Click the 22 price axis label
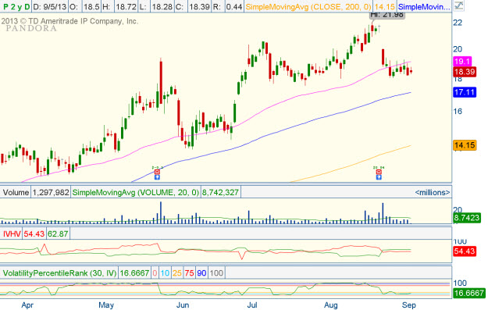Viewport: 488px width, 310px height. (458, 23)
